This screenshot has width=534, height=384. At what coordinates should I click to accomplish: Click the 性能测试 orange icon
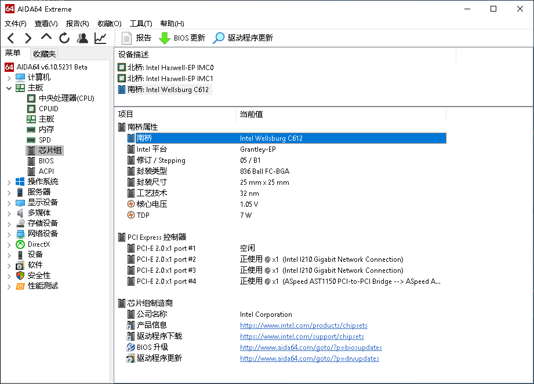click(20, 286)
